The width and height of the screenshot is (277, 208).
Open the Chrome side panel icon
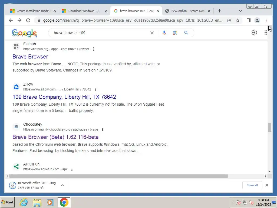point(249,20)
